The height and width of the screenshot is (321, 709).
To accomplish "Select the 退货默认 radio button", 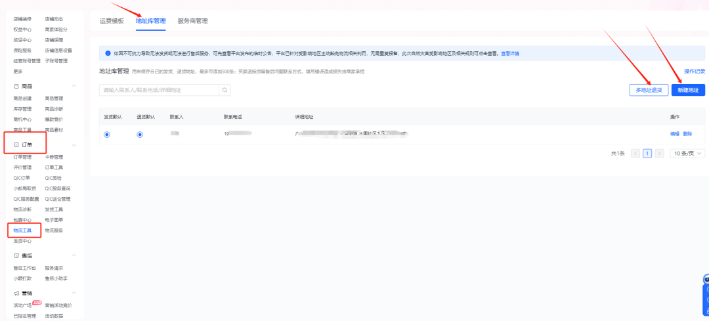I will 140,134.
